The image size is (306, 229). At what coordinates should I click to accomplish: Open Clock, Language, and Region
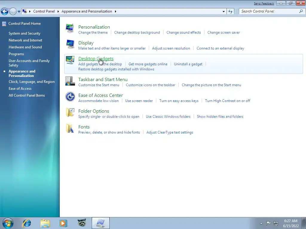point(32,82)
